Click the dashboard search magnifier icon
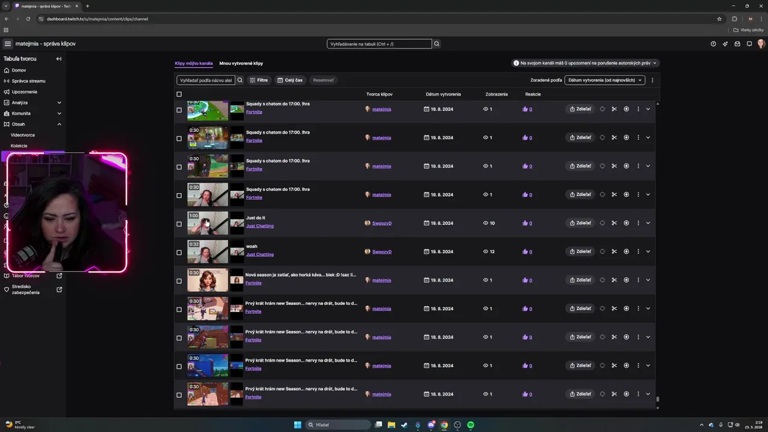 tap(437, 44)
